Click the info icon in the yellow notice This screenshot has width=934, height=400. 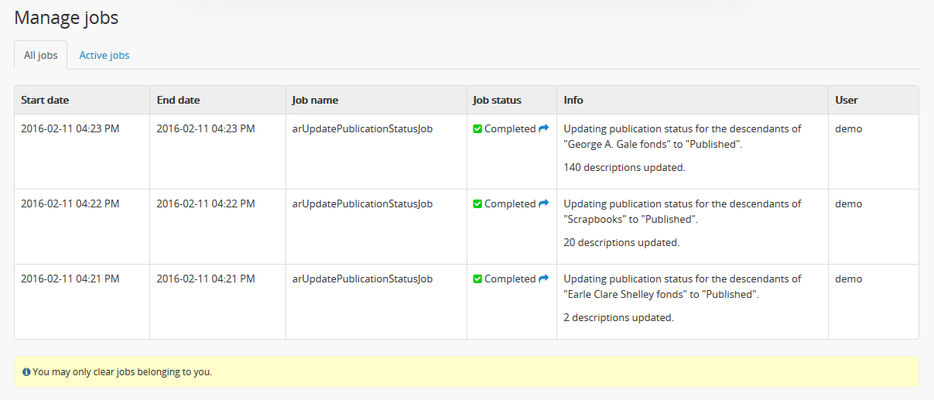tap(26, 372)
